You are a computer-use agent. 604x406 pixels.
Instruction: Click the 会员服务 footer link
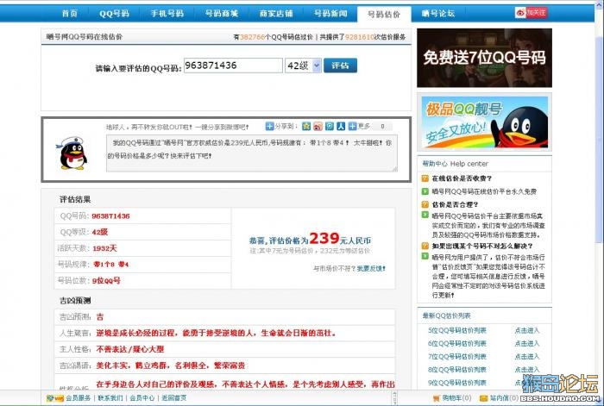79,398
